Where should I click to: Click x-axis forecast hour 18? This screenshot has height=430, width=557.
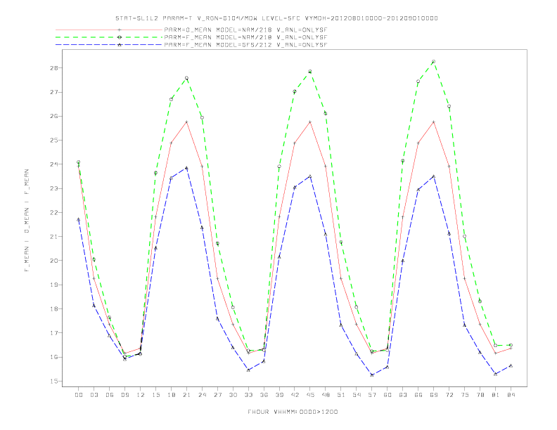click(171, 395)
